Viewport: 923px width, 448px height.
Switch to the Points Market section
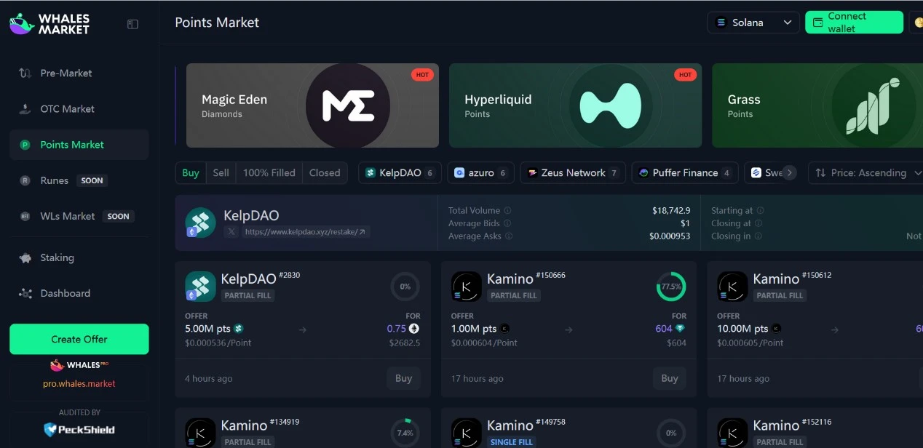71,144
